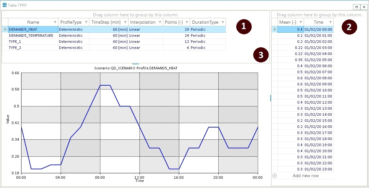
Task: Click the Time column filter icon
Action: click(x=330, y=22)
